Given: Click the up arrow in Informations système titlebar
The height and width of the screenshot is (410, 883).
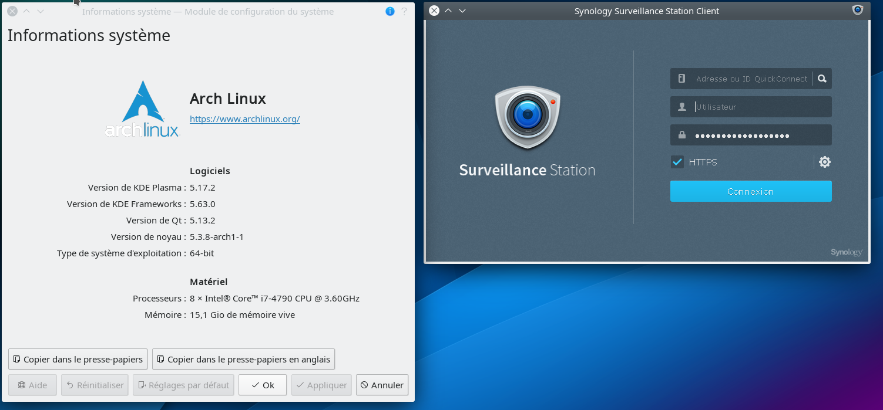Looking at the screenshot, I should coord(26,11).
